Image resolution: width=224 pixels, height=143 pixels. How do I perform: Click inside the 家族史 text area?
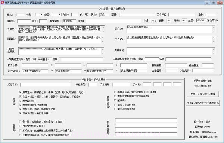[x=169, y=29]
